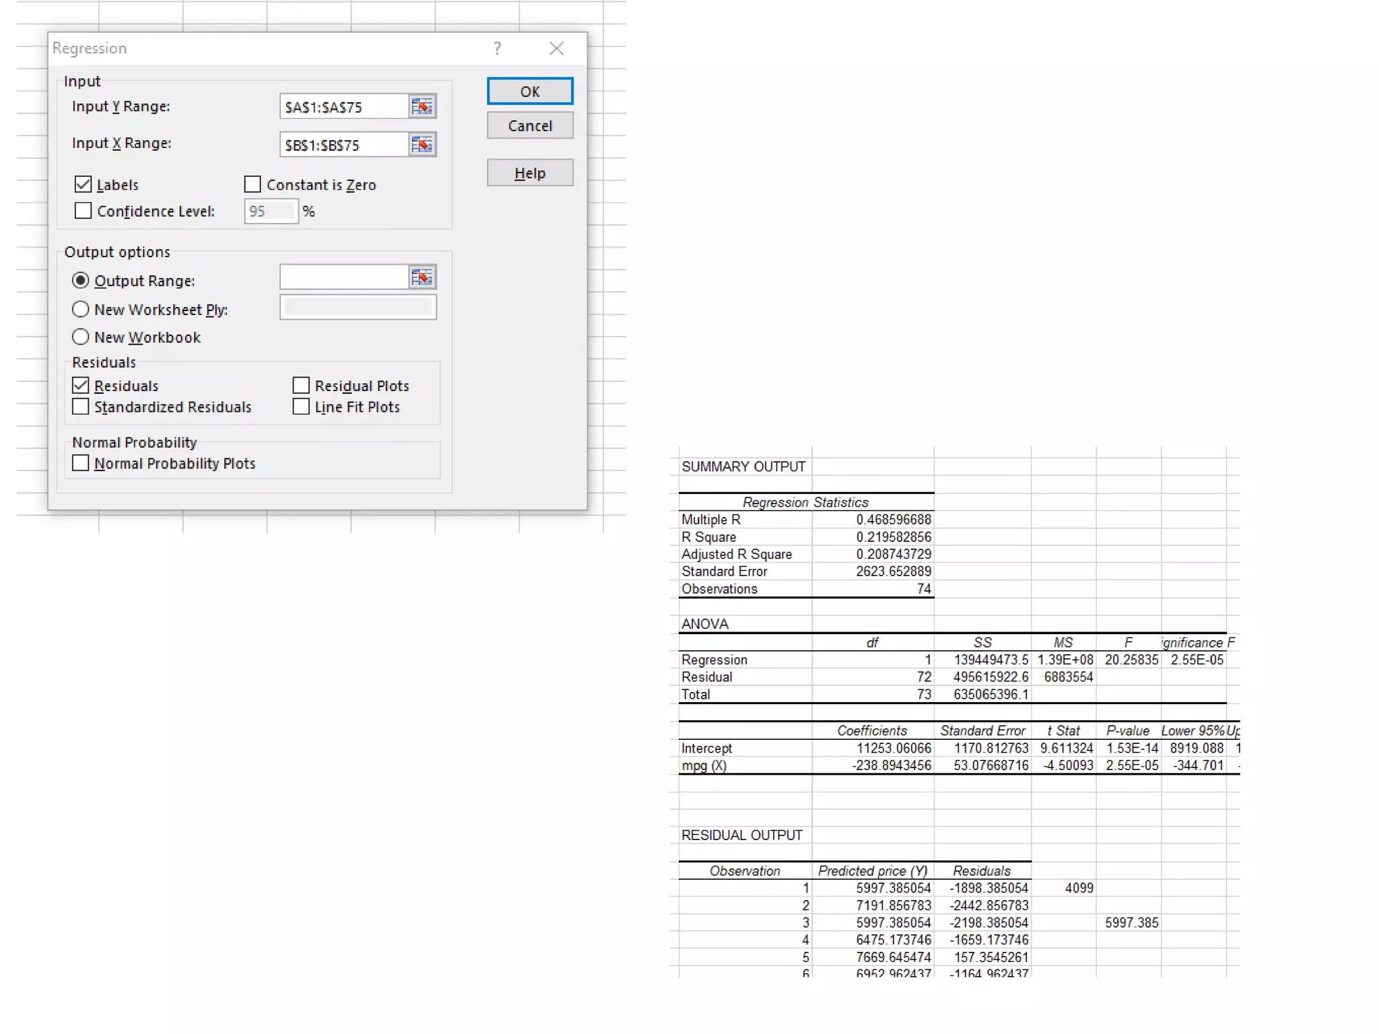Click the RESIDUAL OUTPUT heading cell

click(745, 835)
